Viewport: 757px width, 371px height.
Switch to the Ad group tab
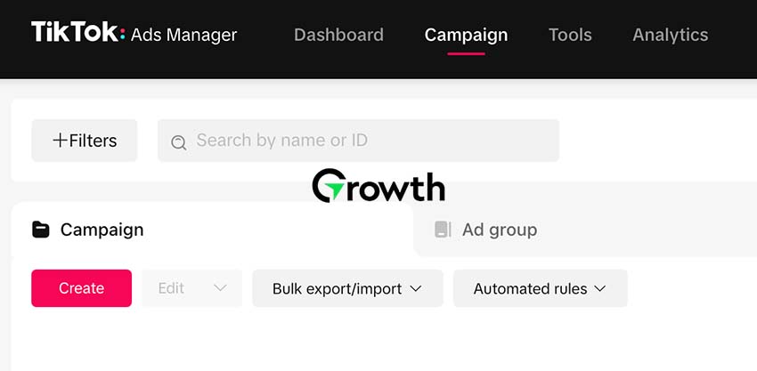coord(585,230)
